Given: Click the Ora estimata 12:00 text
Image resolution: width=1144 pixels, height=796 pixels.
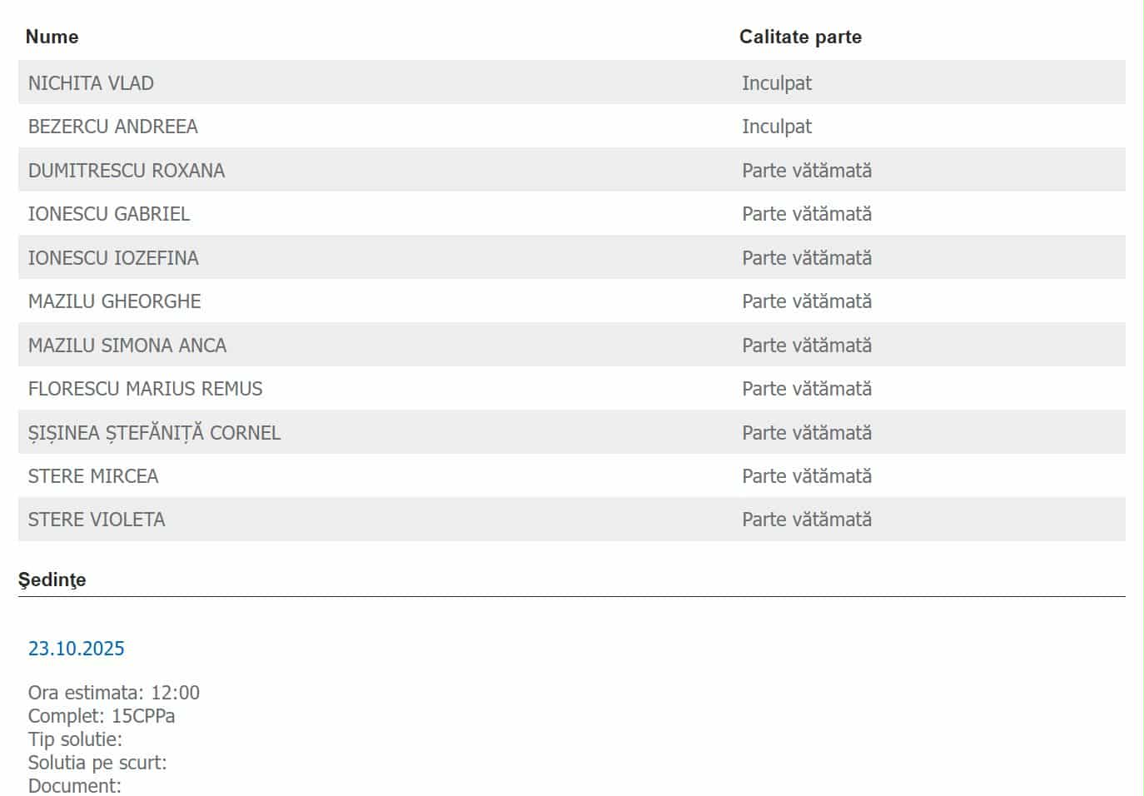Looking at the screenshot, I should coord(114,693).
